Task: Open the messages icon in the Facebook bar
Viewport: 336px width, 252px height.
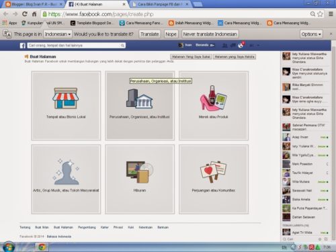Action: point(233,46)
